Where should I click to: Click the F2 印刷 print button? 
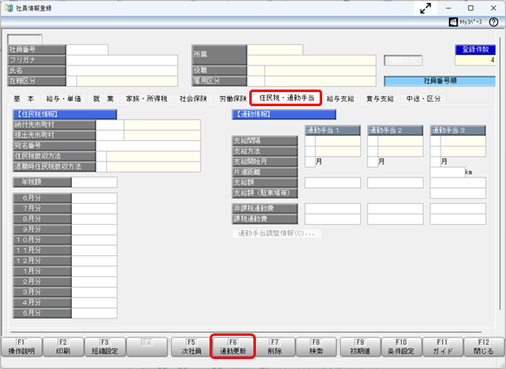point(63,346)
